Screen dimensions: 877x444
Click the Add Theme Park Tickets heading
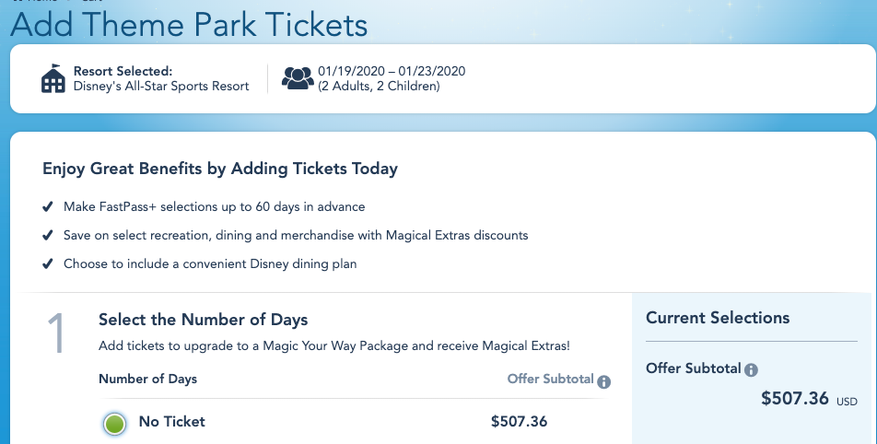pyautogui.click(x=189, y=25)
